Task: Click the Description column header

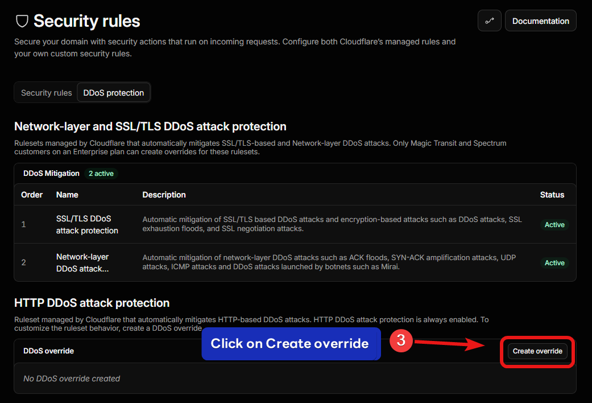Action: (x=164, y=195)
